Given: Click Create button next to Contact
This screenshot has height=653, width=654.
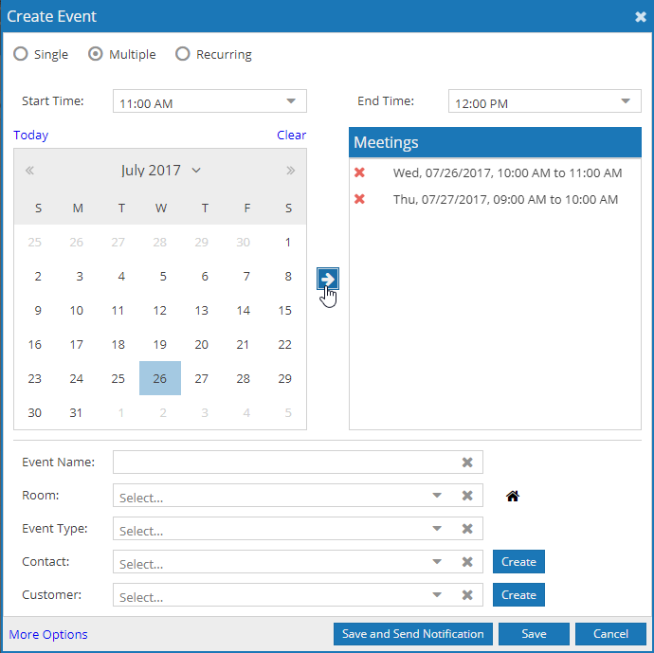Looking at the screenshot, I should (x=518, y=562).
